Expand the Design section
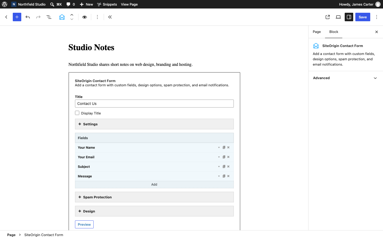Image resolution: width=383 pixels, height=239 pixels. 154,211
